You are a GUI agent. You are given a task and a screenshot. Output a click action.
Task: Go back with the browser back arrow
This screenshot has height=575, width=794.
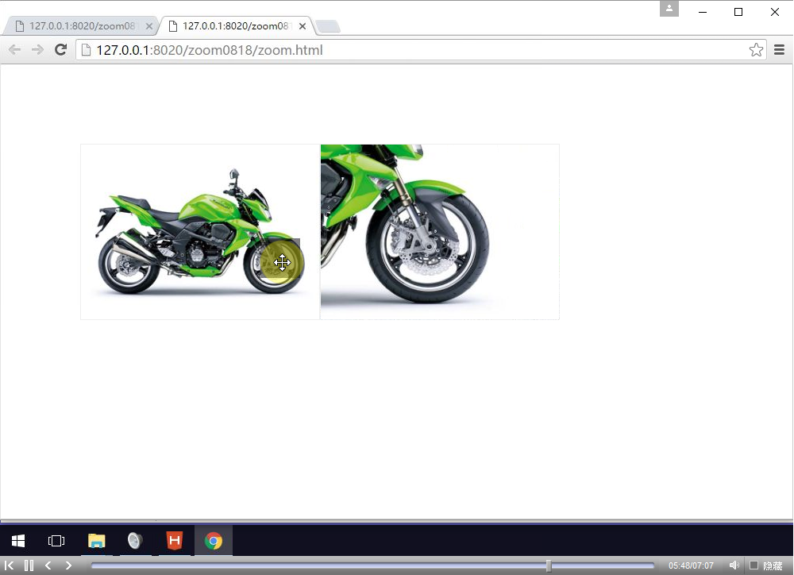(x=14, y=50)
